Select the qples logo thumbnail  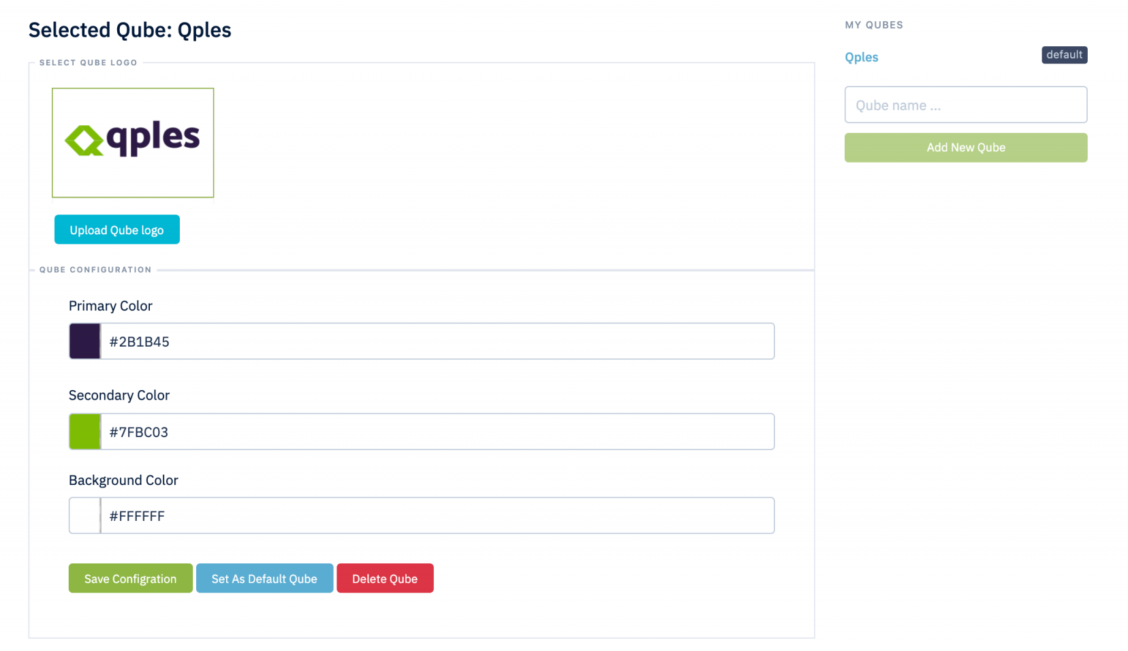[133, 142]
